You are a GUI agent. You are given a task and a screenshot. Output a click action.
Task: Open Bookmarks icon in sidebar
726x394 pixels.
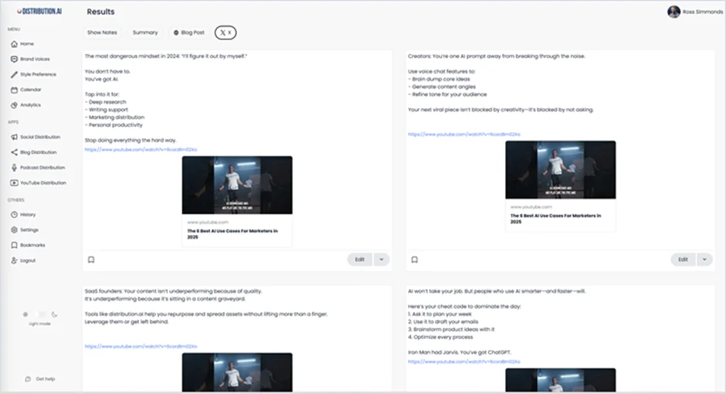pyautogui.click(x=14, y=246)
